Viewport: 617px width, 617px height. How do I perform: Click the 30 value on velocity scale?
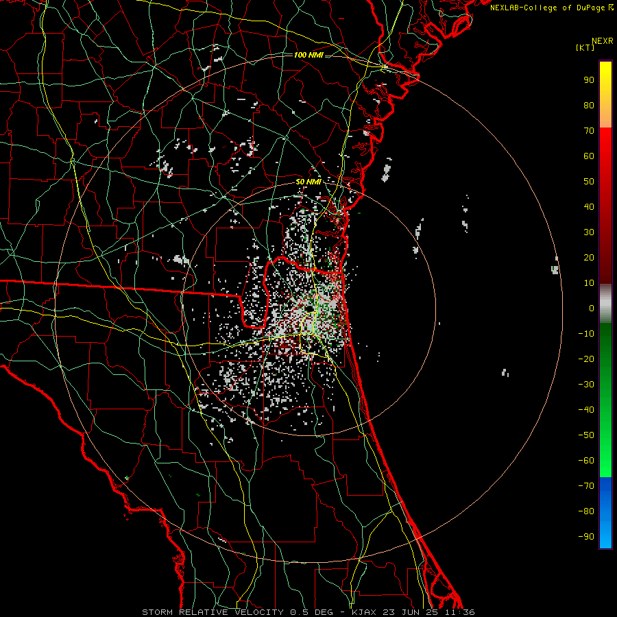(589, 232)
